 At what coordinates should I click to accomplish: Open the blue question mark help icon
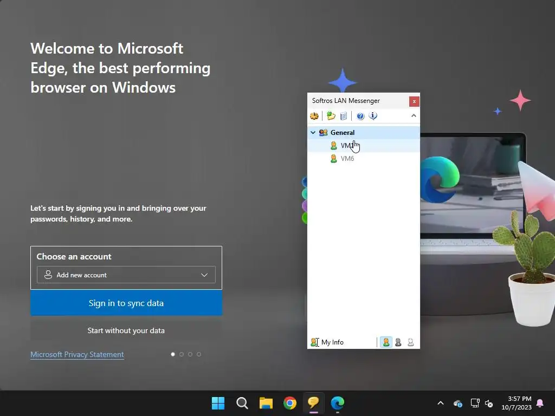[x=360, y=116]
